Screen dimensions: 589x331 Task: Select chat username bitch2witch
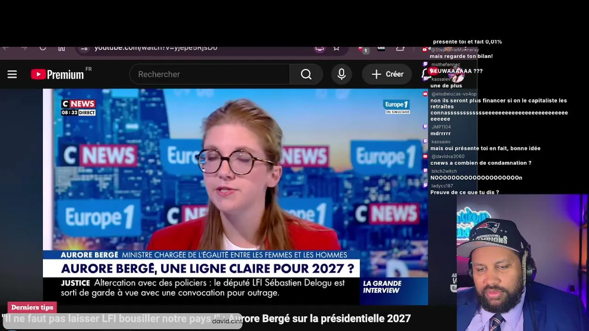tap(444, 171)
